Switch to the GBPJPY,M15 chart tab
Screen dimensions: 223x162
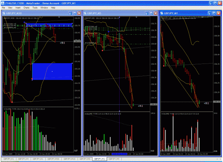(x=70, y=159)
